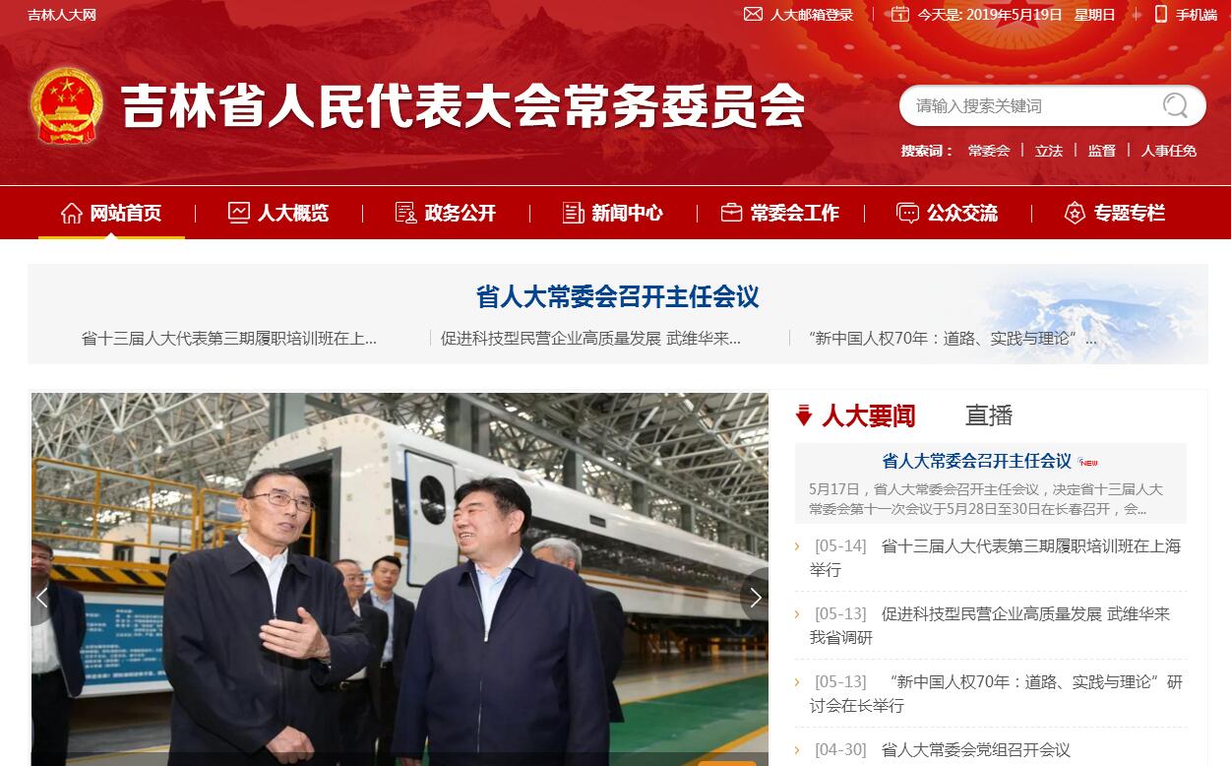The image size is (1231, 766).
Task: Click the 专题专栏 navigation item
Action: tap(1115, 213)
